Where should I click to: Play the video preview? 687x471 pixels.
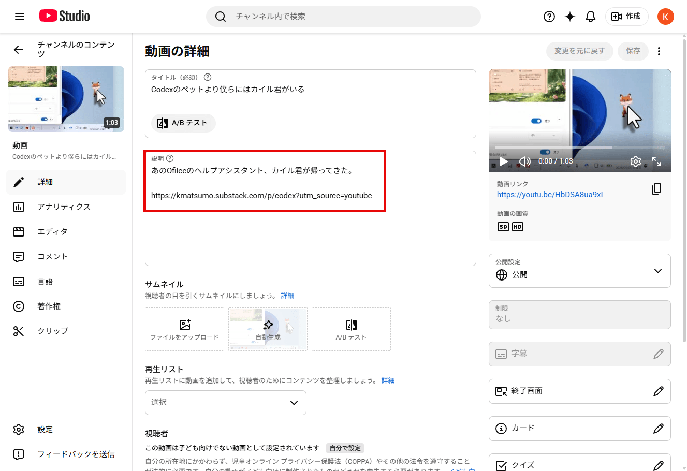coord(503,161)
